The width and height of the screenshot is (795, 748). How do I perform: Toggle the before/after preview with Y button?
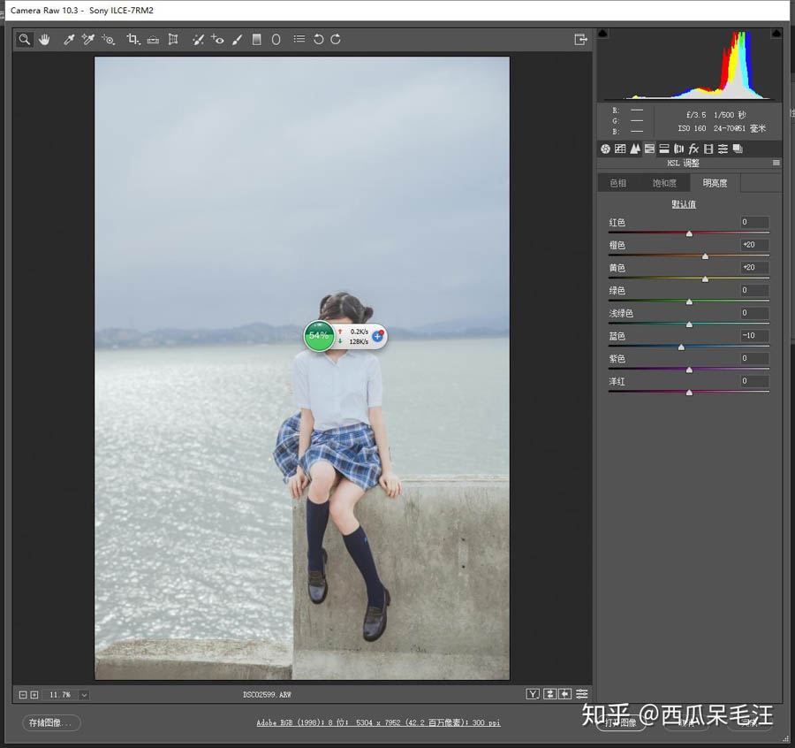[x=533, y=694]
